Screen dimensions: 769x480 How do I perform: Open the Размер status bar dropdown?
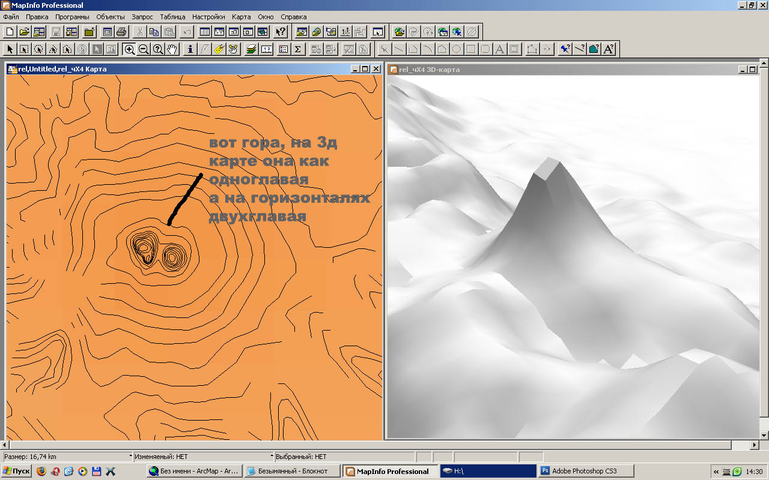pos(130,457)
